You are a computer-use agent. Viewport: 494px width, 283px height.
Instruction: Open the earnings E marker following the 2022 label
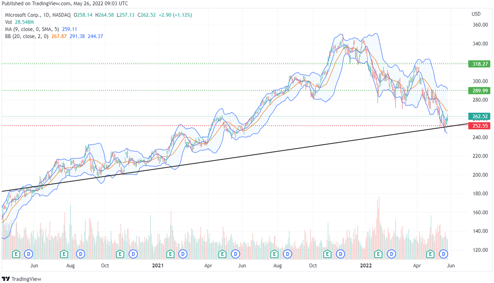(378, 254)
